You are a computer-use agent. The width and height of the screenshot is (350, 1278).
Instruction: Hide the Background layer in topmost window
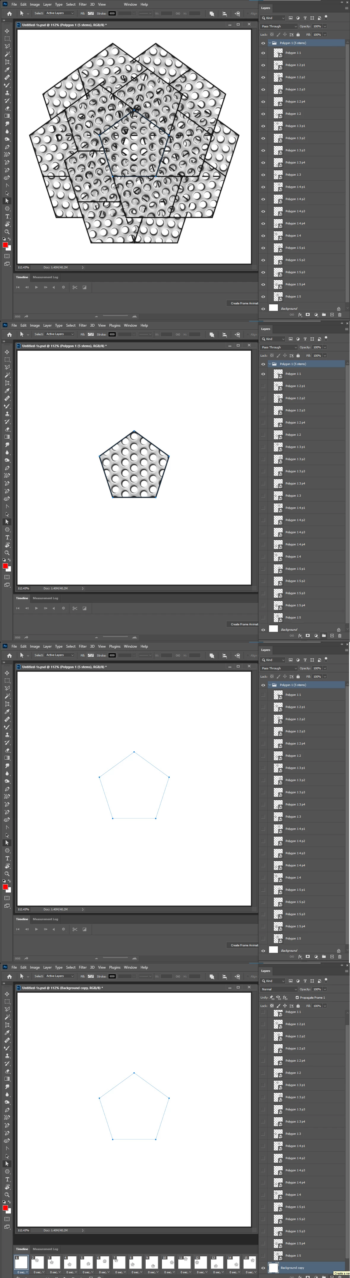click(x=263, y=309)
